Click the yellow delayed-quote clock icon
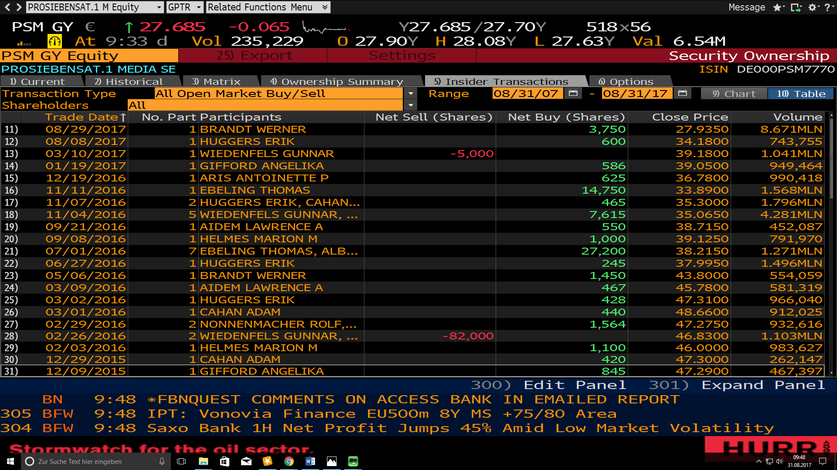This screenshot has width=837, height=470. coord(55,41)
